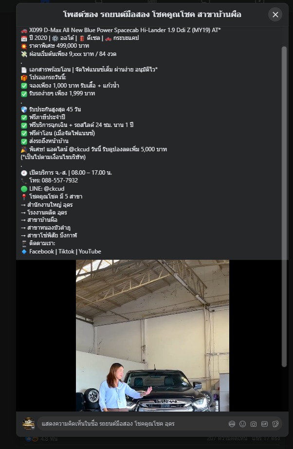Click the @ckcud text on LINE line
The image size is (293, 449).
[54, 189]
